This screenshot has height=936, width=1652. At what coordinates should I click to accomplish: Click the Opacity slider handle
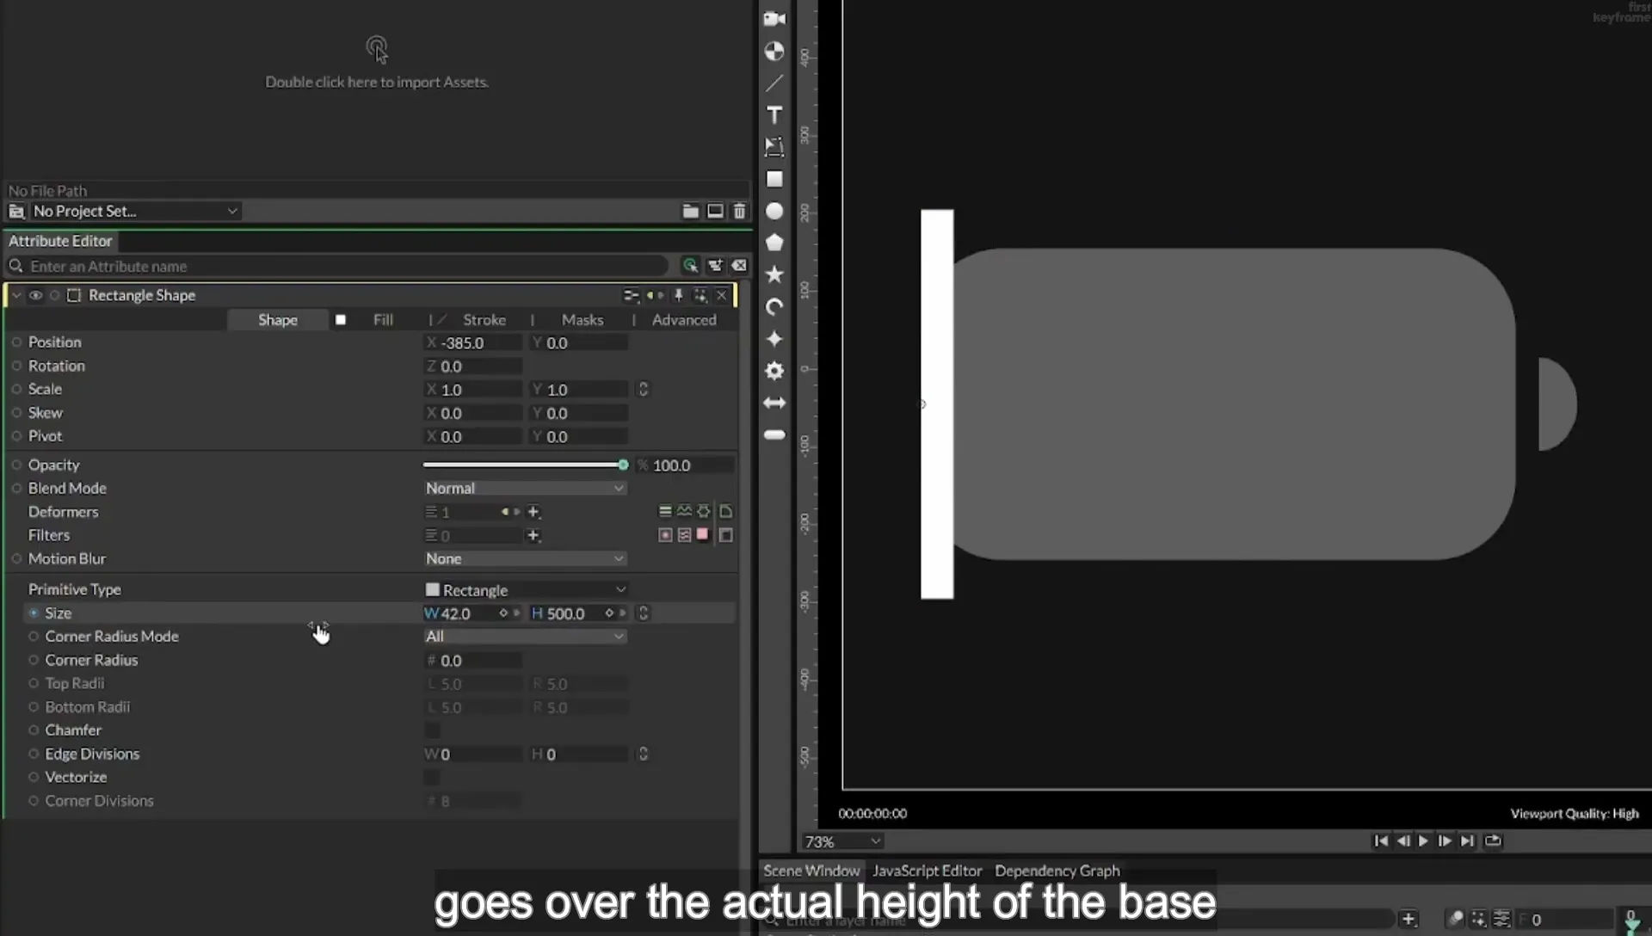(623, 465)
